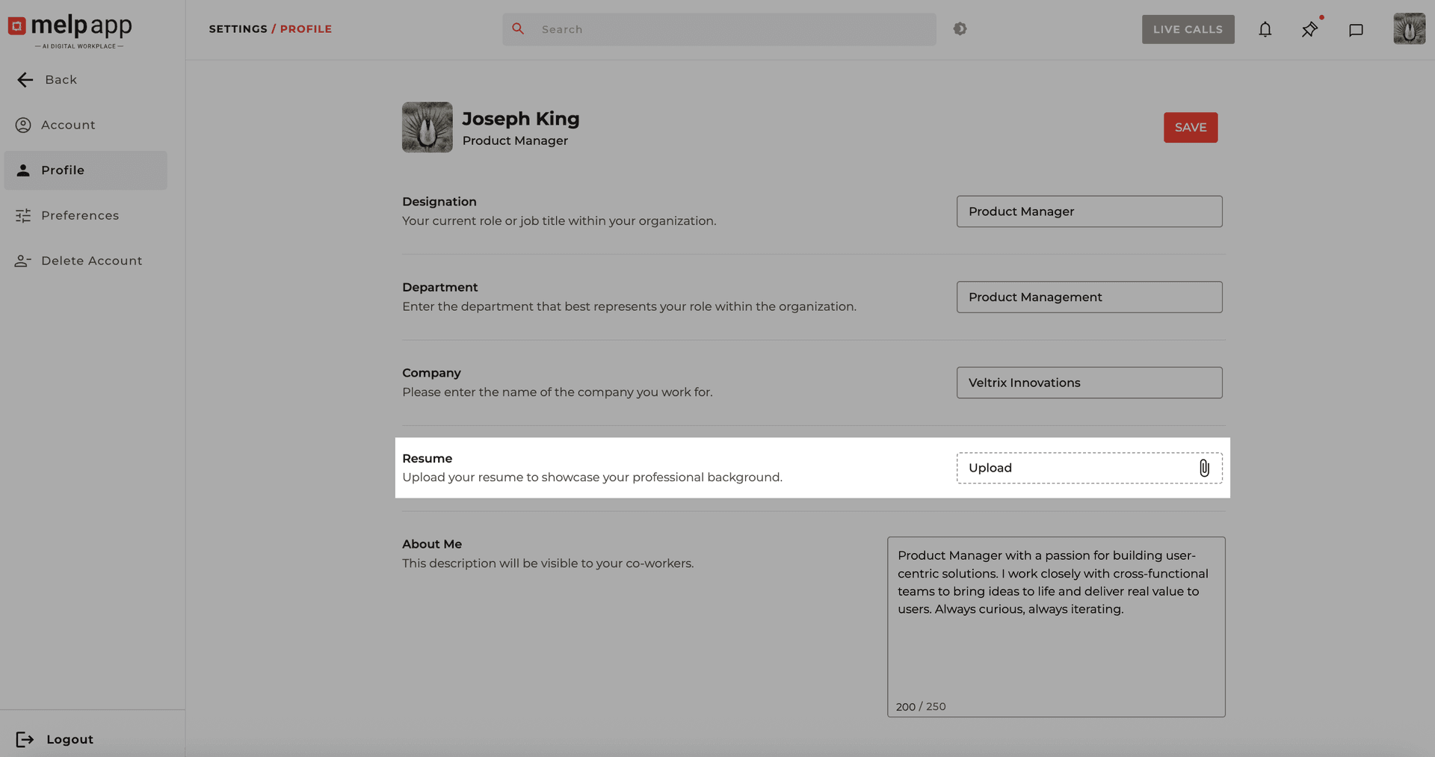Click the search magnifier icon
This screenshot has height=757, width=1435.
click(x=518, y=29)
